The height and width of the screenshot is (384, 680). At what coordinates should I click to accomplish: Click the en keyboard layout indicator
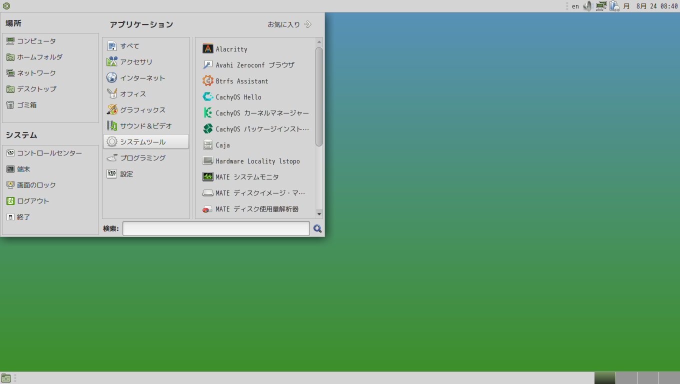click(575, 6)
